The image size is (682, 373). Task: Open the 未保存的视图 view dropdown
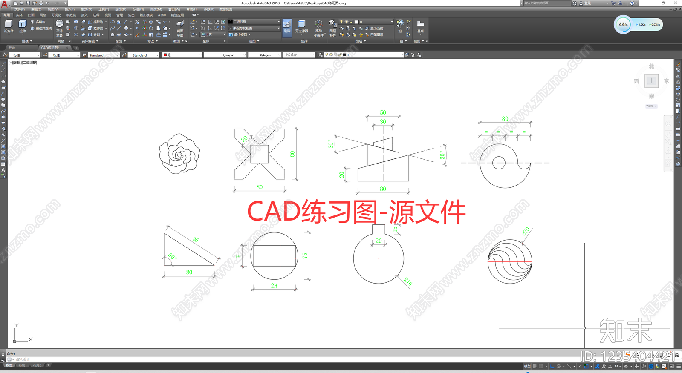[x=254, y=28]
